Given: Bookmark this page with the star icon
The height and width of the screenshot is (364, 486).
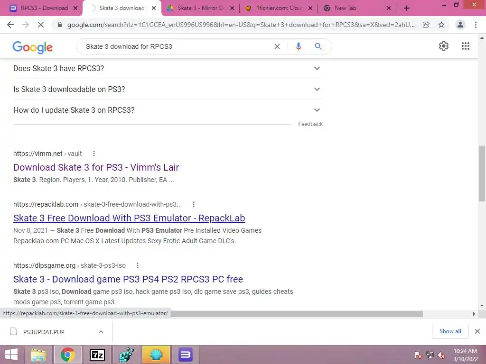Looking at the screenshot, I should [441, 25].
